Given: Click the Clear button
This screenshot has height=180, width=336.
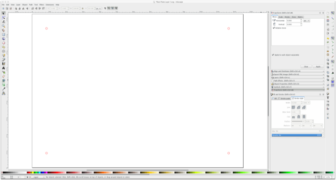Looking at the screenshot, I should [x=306, y=67].
